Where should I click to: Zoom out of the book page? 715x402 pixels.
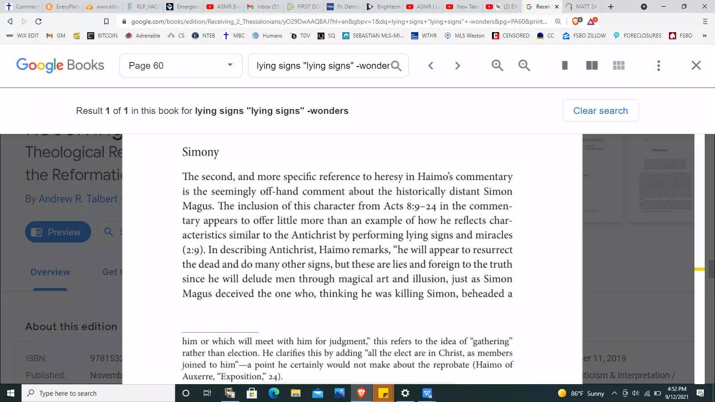524,66
